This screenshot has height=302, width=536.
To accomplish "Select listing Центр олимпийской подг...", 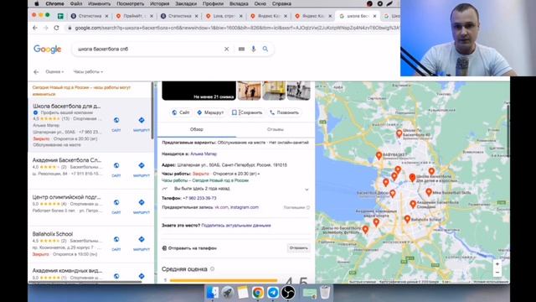I will point(67,197).
